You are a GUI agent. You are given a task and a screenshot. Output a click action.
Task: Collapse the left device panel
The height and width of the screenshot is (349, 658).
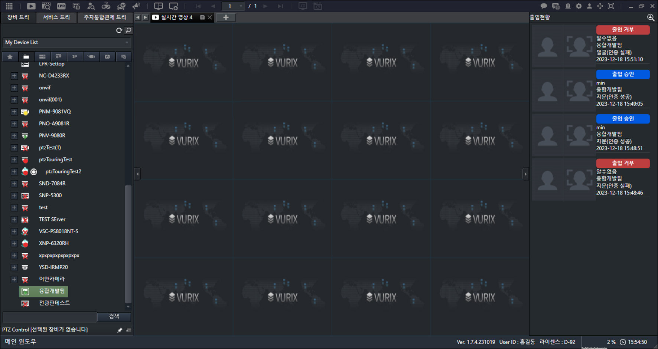[x=137, y=174]
